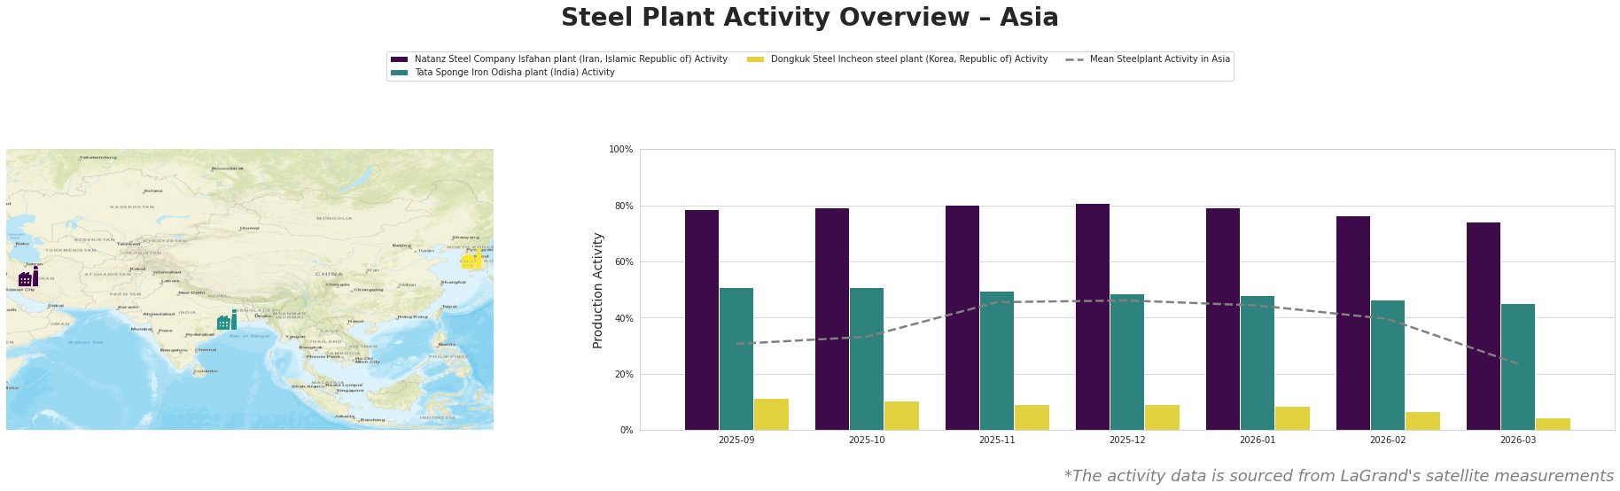This screenshot has height=491, width=1620.
Task: Click the yellow Dongkuk Steel factory icon on map
Action: (471, 261)
